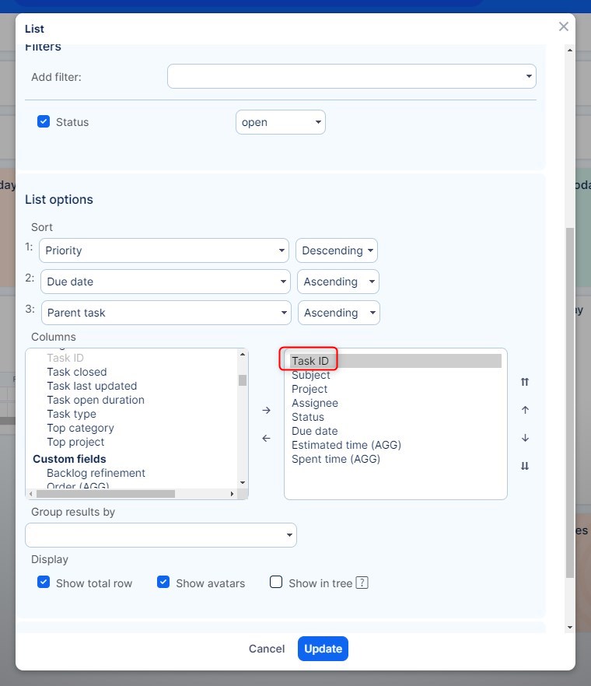The width and height of the screenshot is (591, 686).
Task: Open the Group results by dropdown
Action: 161,535
